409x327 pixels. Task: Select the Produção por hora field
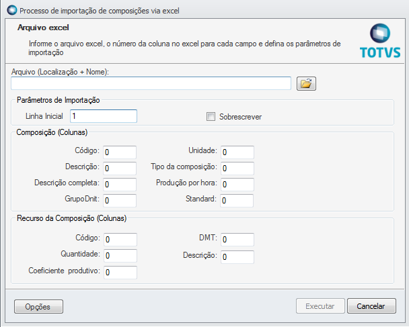point(237,185)
